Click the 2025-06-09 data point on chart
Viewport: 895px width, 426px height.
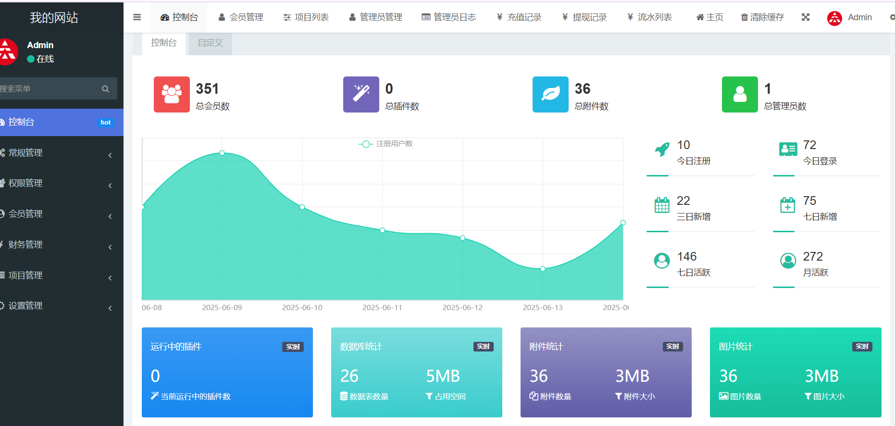pos(222,153)
